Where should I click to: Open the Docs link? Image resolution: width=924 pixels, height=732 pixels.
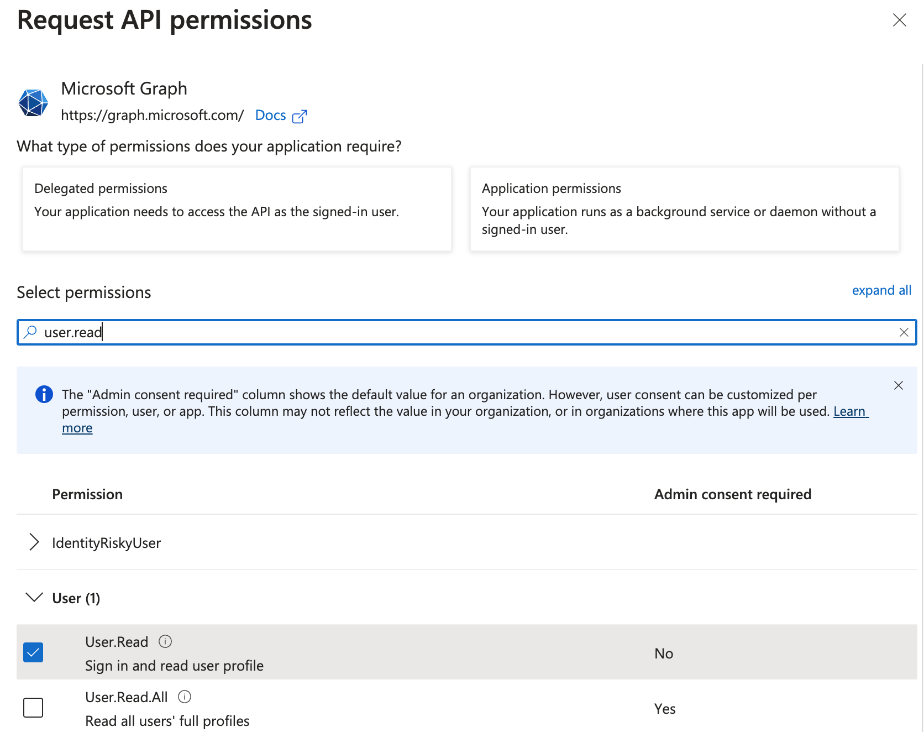270,116
